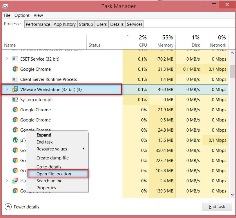Switch to the Users tab

click(101, 24)
